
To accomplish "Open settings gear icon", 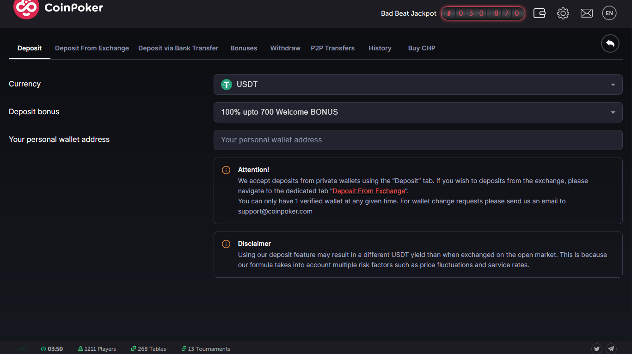I will click(563, 13).
